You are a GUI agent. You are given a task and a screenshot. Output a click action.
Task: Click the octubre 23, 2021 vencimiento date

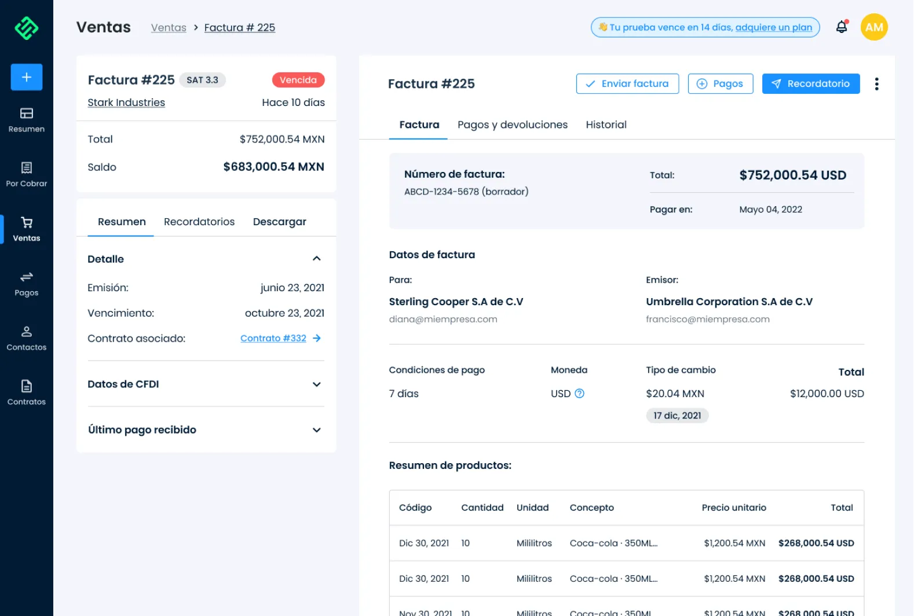[x=284, y=313]
